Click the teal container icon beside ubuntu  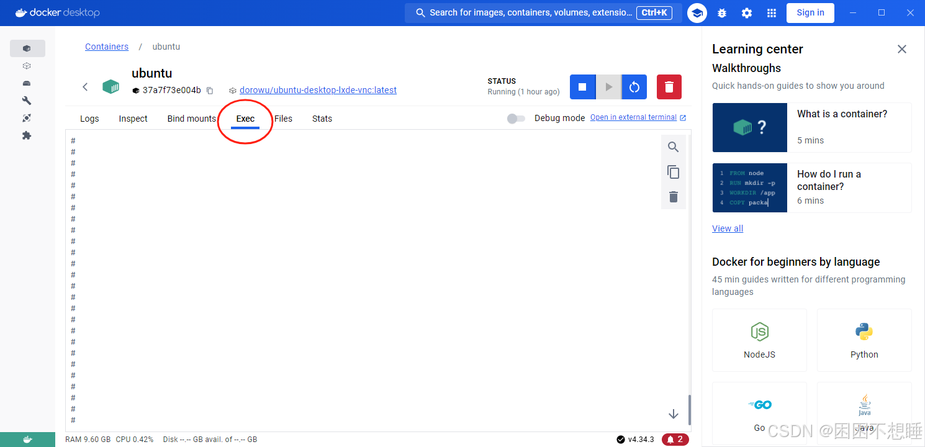(111, 86)
